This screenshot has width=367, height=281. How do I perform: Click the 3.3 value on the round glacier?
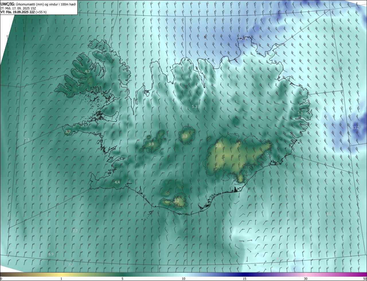pyautogui.click(x=185, y=136)
